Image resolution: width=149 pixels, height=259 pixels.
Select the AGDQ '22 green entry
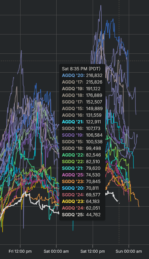click(x=81, y=155)
